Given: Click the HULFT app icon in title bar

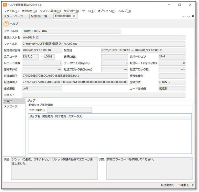Looking at the screenshot, I should (x=5, y=5).
